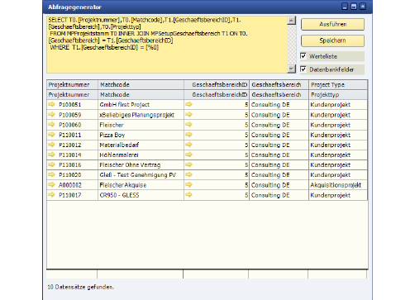Screen dimensions: 415x300
Task: Follow GeschaeftsbereichID arrow in Pizza Boy row
Action: click(x=188, y=135)
